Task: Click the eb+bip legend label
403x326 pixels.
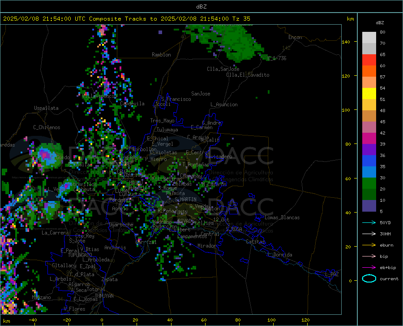Action: click(x=388, y=268)
